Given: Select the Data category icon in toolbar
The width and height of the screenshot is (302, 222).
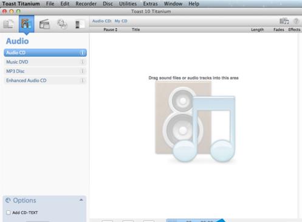Looking at the screenshot, I should [x=9, y=24].
